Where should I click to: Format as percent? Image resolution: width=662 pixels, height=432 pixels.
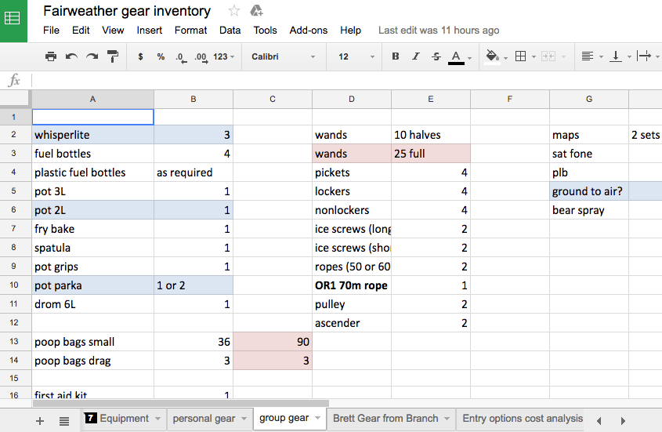[x=161, y=56]
